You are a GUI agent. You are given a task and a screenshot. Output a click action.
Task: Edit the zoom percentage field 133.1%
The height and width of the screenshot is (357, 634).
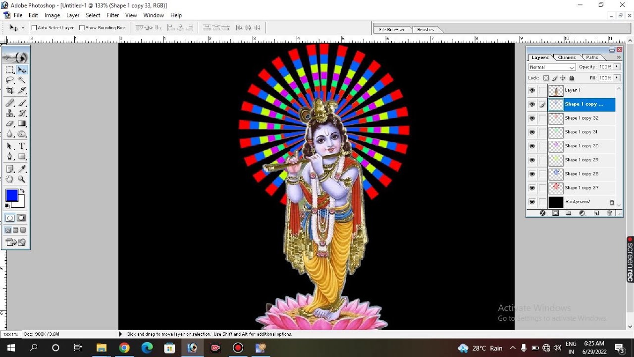tap(11, 334)
